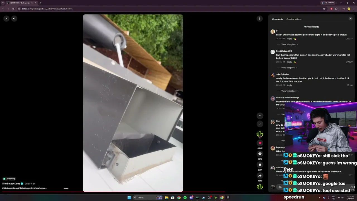Viewport: 357px width, 201px height.
Task: Open File Explorer from the taskbar
Action: point(167,198)
